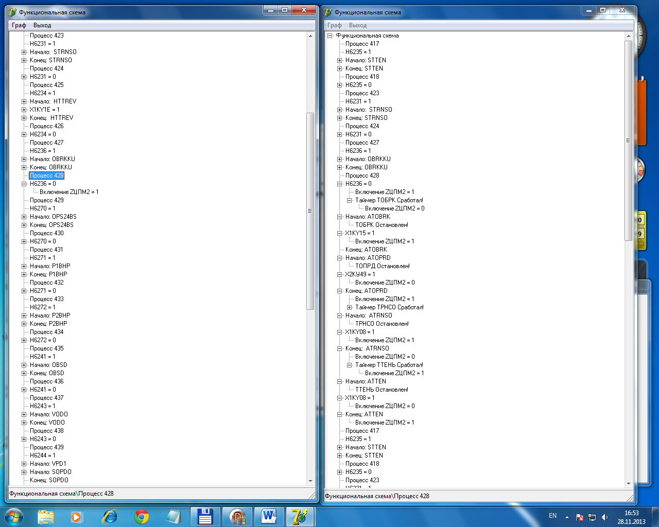
Task: Click the left window scrollbar up arrow
Action: click(310, 36)
